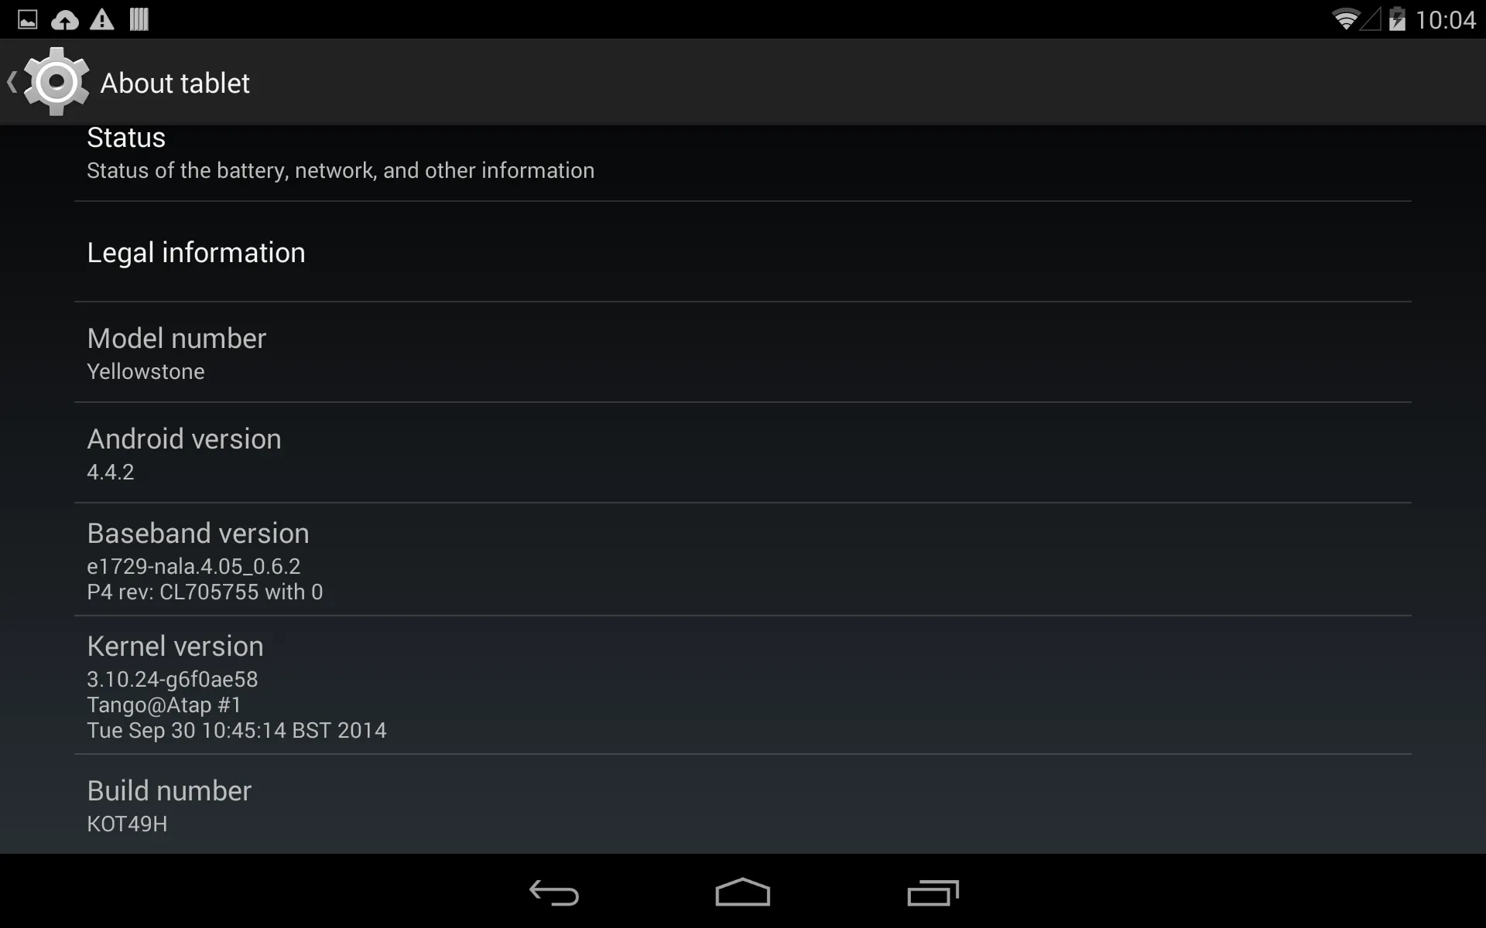Tap the Wi-Fi signal status icon
Viewport: 1486px width, 928px height.
point(1346,19)
